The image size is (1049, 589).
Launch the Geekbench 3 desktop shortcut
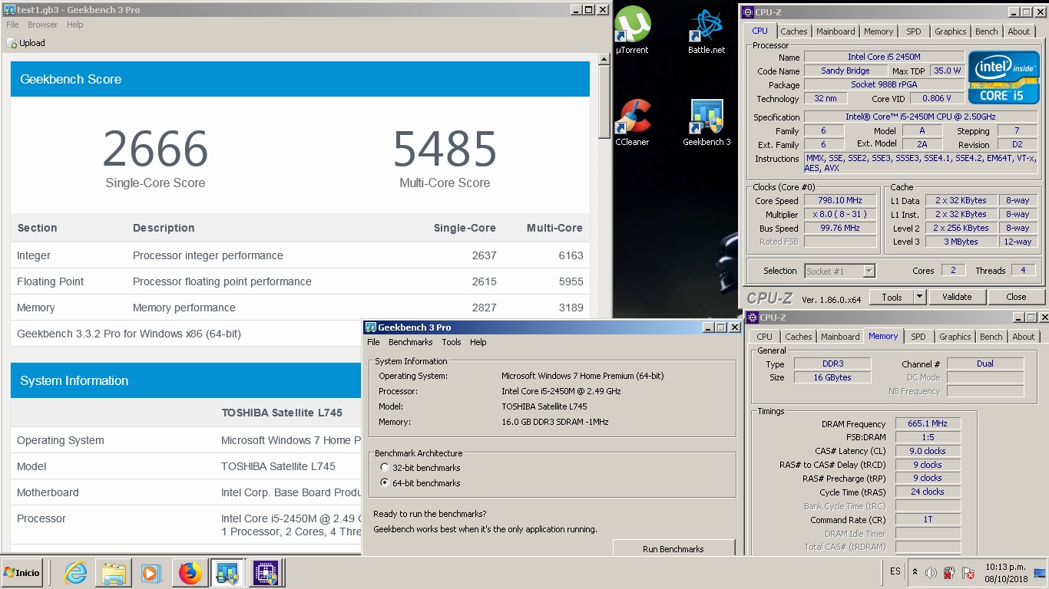pyautogui.click(x=707, y=123)
